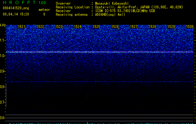Click the 0.9 kHz axis label
Viewport: 196px width, 124px height.
coord(2,71)
